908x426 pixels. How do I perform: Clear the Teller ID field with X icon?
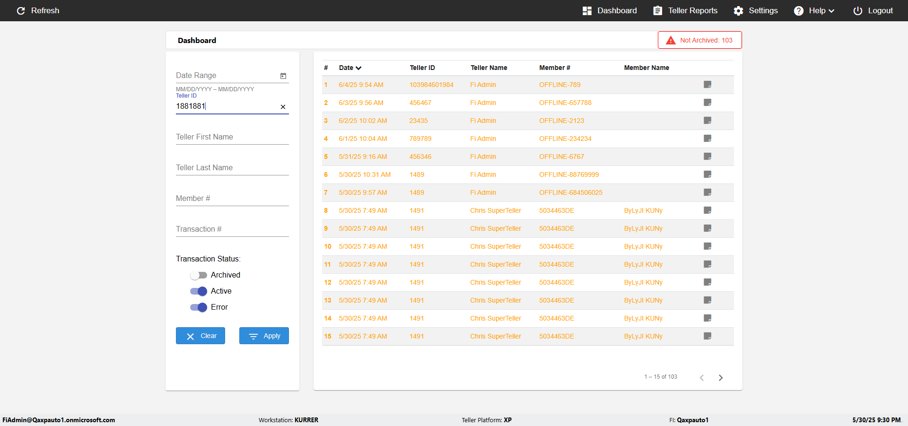pyautogui.click(x=283, y=107)
